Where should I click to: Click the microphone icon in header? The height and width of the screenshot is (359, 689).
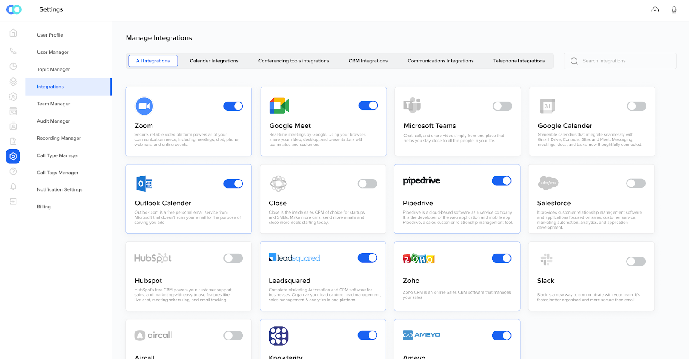[x=674, y=9]
